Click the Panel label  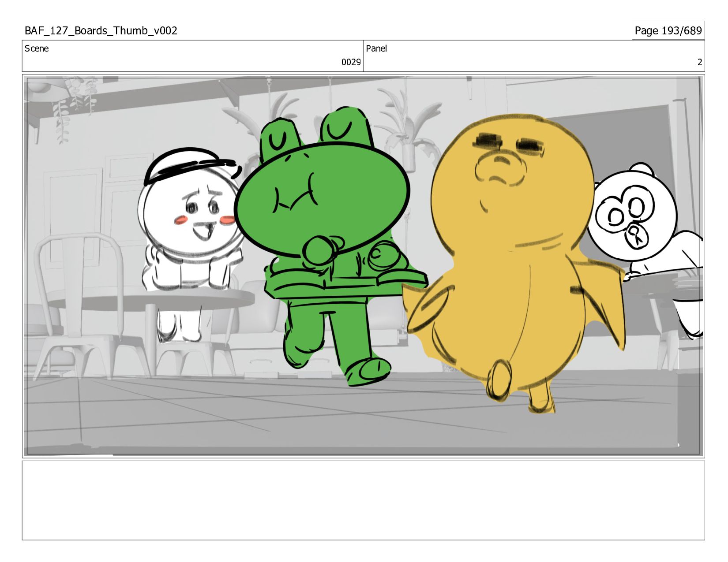[x=376, y=48]
